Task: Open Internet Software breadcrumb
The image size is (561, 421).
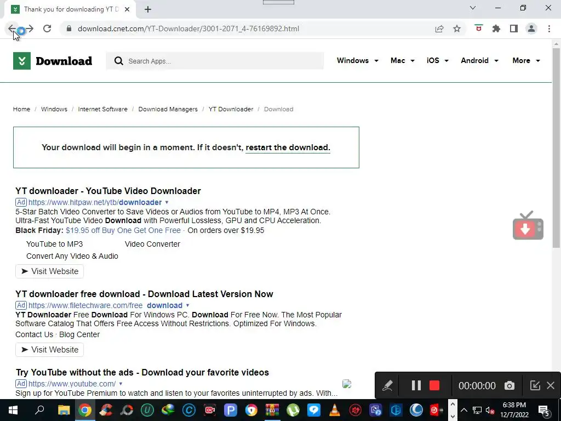Action: pos(102,109)
